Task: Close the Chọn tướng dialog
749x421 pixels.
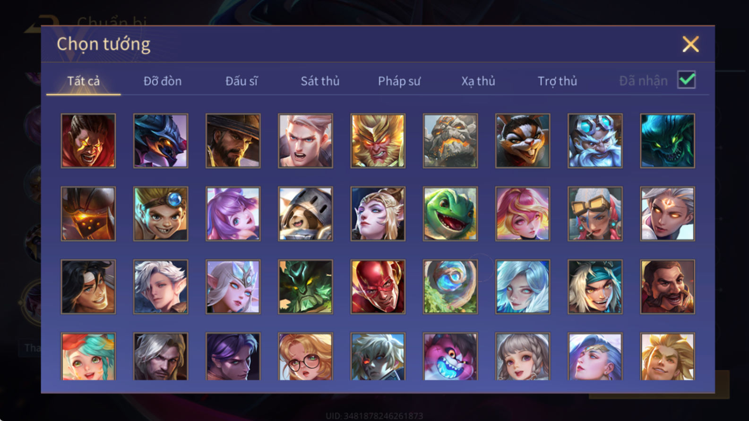Action: click(x=690, y=44)
